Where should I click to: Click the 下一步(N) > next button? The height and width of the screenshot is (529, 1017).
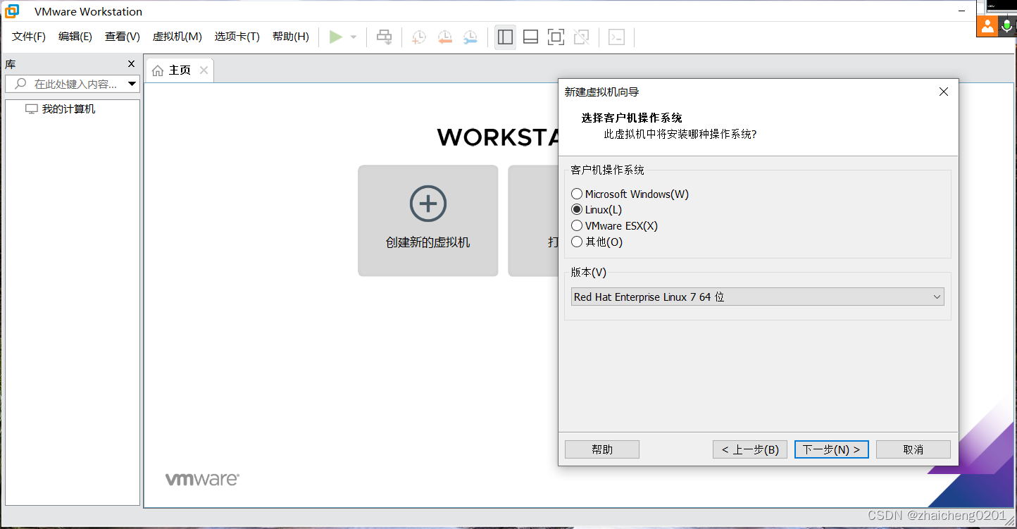click(832, 449)
